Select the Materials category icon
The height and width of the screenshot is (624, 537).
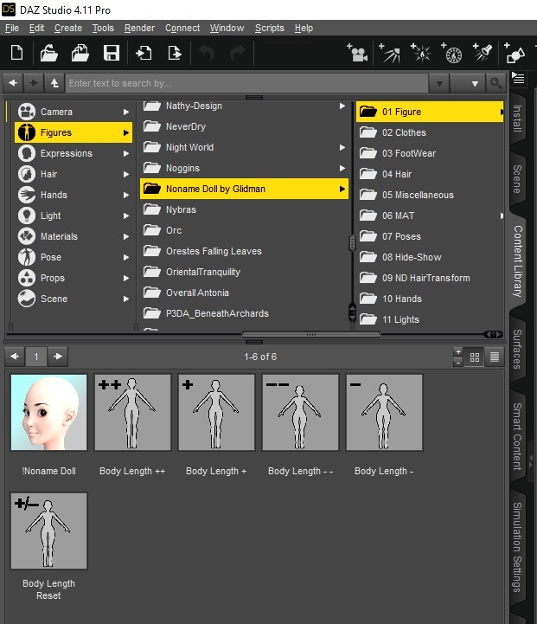27,236
